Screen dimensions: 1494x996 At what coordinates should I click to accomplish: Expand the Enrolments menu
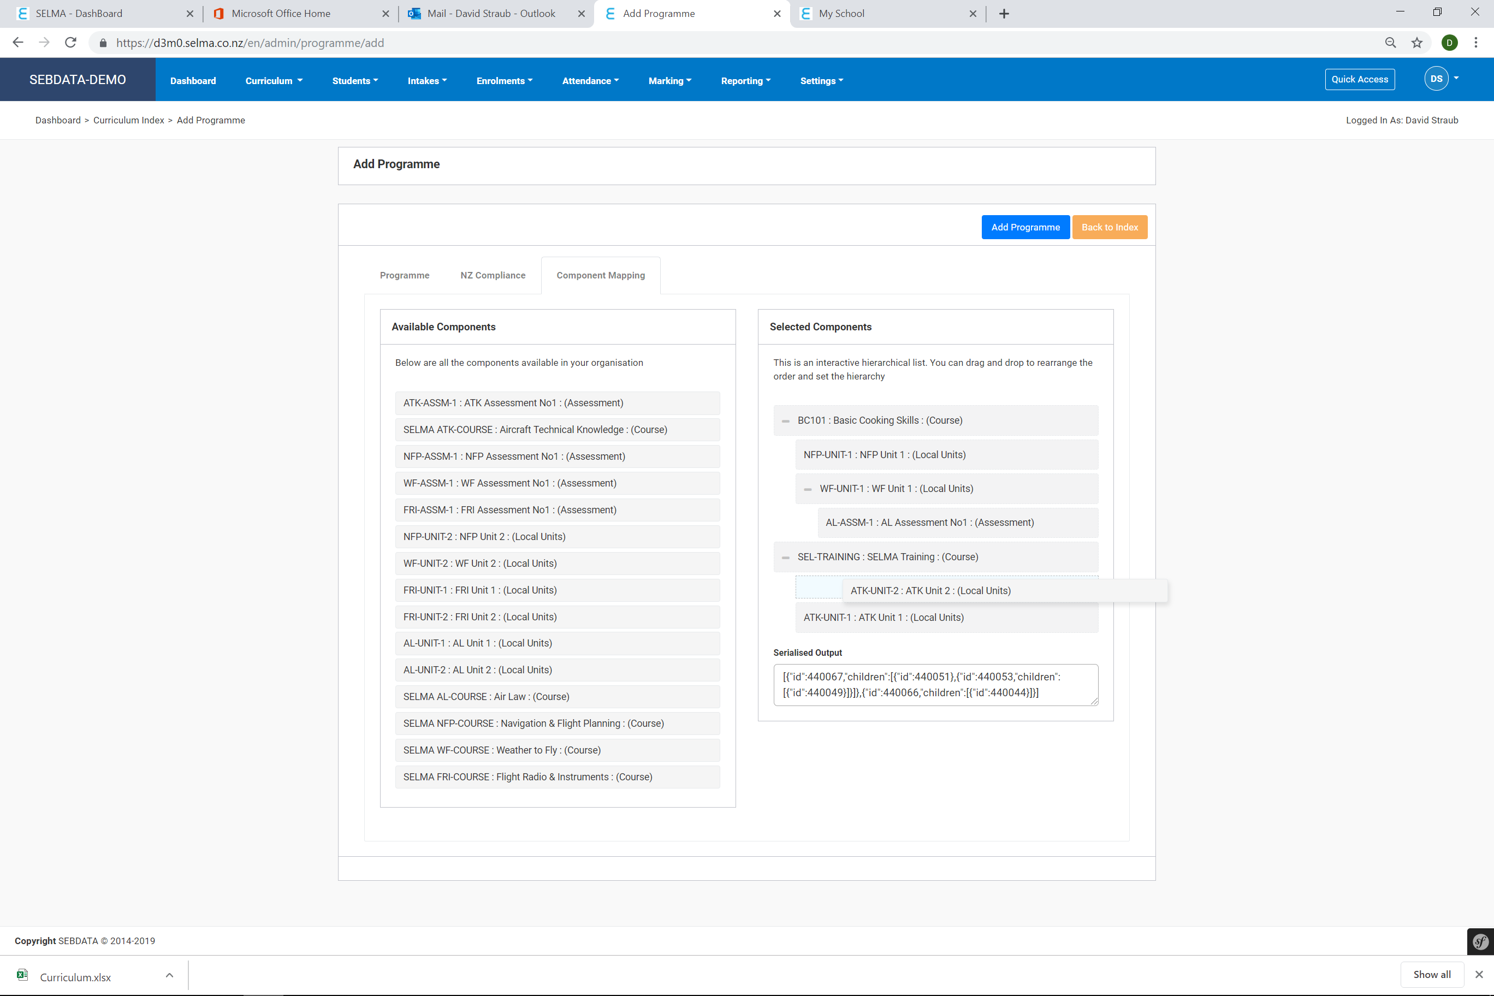click(505, 81)
